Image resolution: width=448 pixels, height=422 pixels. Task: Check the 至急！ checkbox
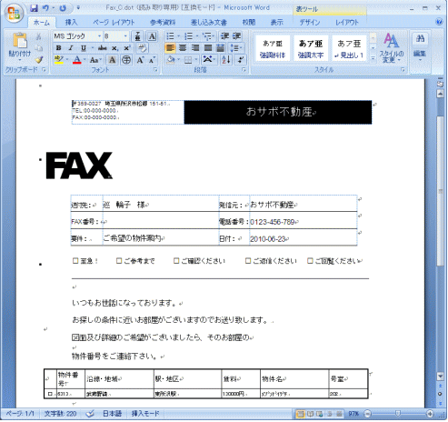75,261
